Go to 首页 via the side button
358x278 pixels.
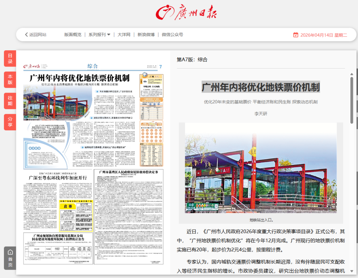tap(10, 258)
